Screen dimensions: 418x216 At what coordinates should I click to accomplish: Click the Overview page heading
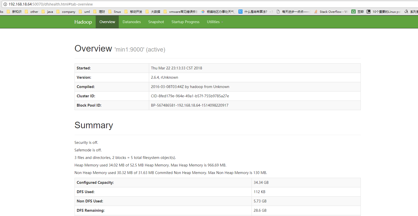[x=93, y=49]
